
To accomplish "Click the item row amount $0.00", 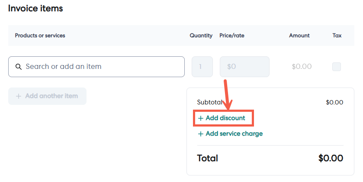I will (x=302, y=67).
